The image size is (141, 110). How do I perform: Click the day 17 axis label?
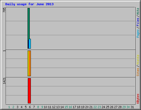click(74, 107)
